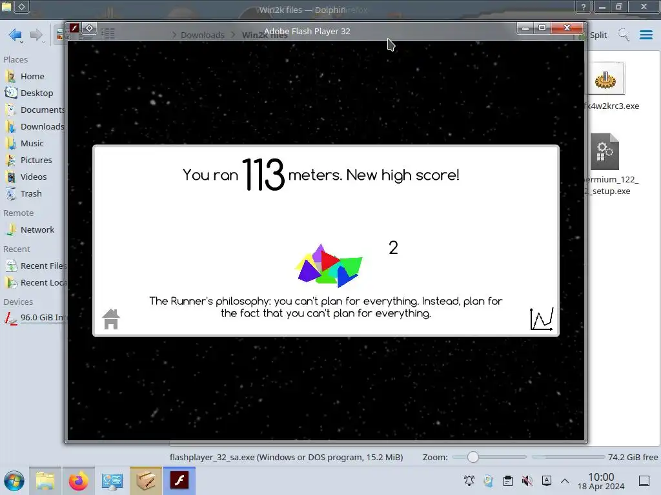Image resolution: width=661 pixels, height=495 pixels.
Task: Click Show Desktop button in taskbar
Action: click(644, 481)
